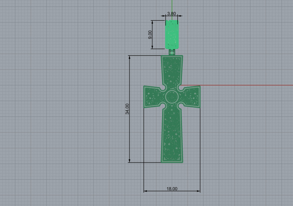Click the circular medallion at cross center
This screenshot has width=293, height=206.
click(172, 97)
